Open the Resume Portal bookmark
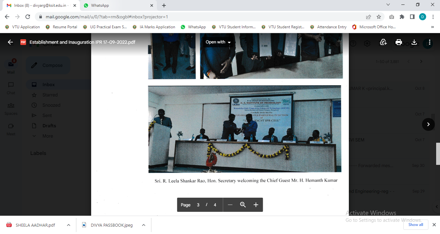Image resolution: width=440 pixels, height=234 pixels. click(62, 27)
